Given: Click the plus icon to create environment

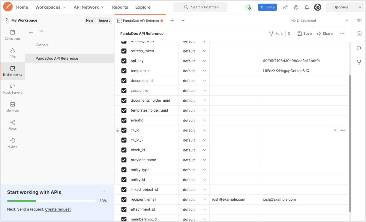Looking at the screenshot, I should click(x=31, y=32).
